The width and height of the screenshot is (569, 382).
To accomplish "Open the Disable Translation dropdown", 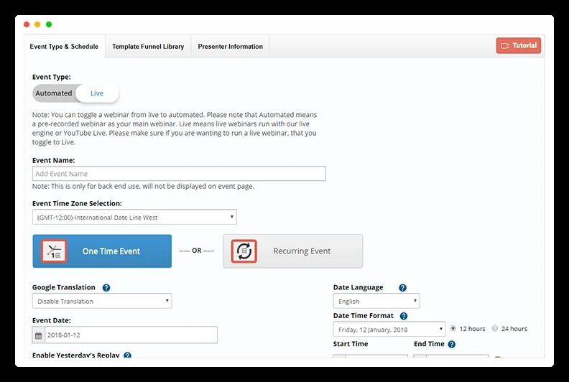I will [x=102, y=301].
